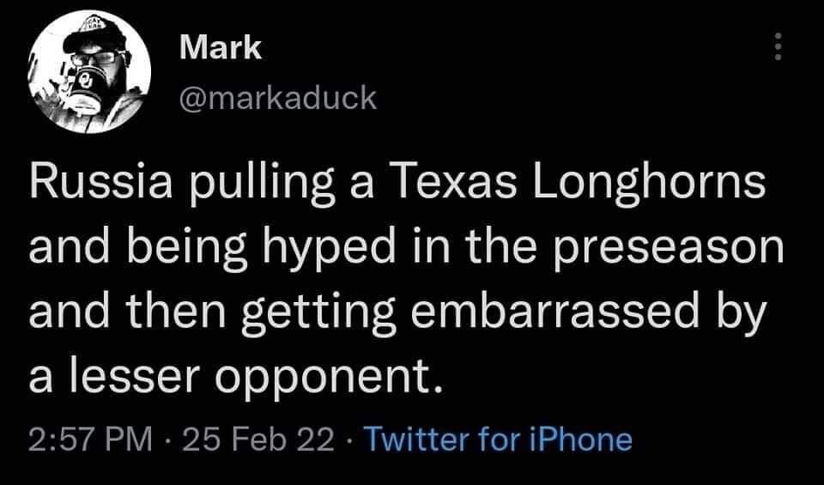Click the "Twitter for iPhone" source link

pos(499,440)
